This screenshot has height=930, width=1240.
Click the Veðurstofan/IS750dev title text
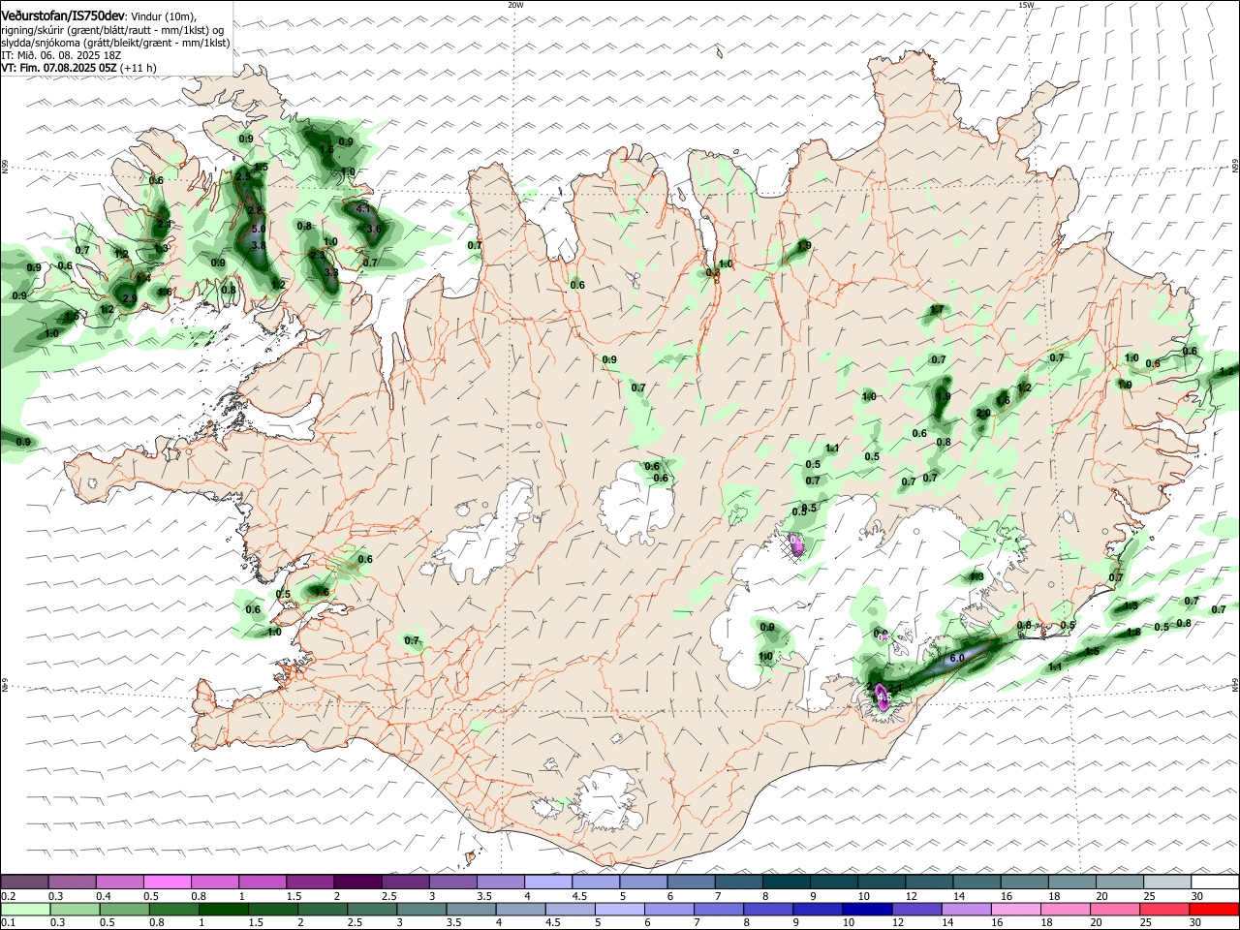click(63, 16)
